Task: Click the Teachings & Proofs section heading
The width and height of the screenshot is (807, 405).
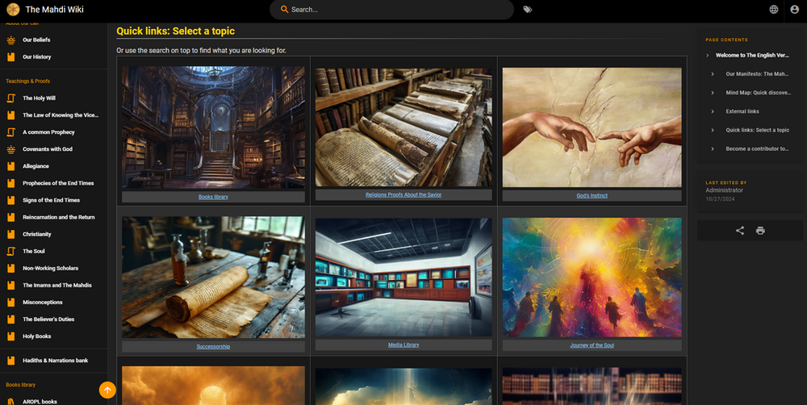Action: (27, 81)
